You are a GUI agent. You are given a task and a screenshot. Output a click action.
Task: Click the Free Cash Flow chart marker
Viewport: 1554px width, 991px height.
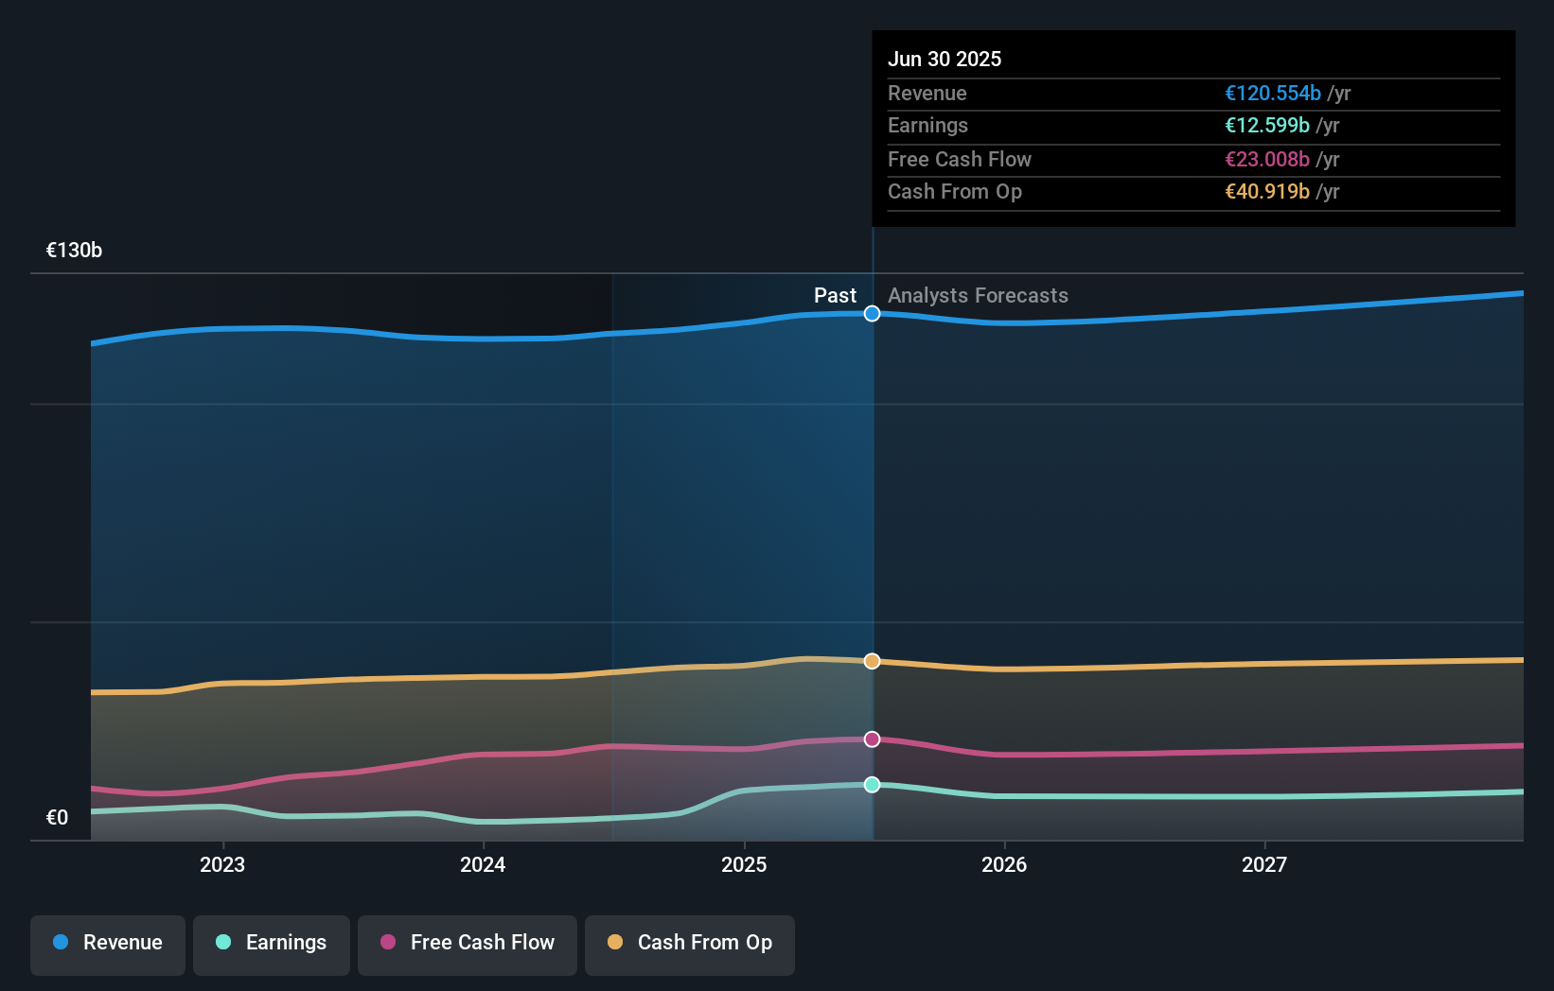click(x=872, y=739)
